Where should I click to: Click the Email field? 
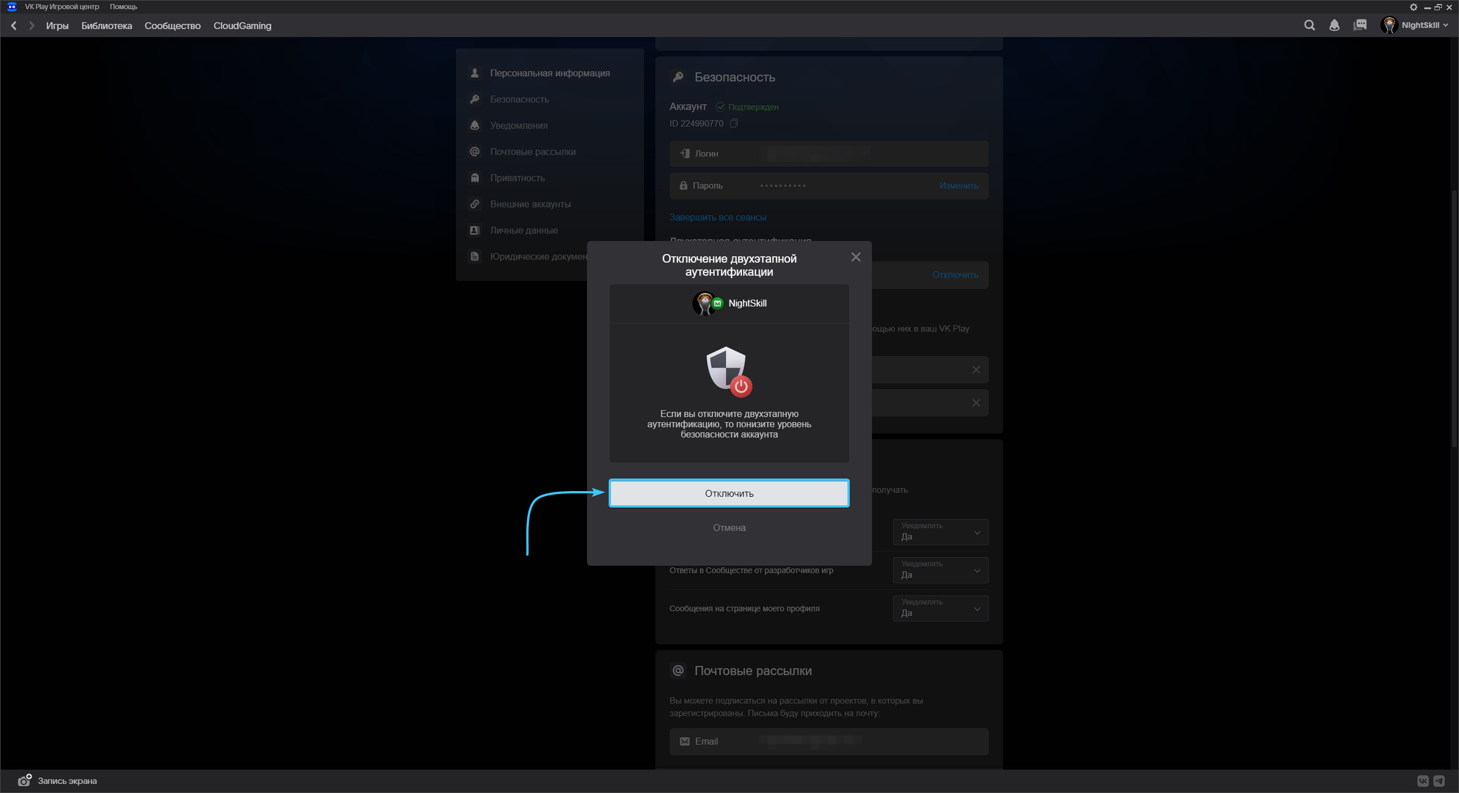tap(829, 742)
